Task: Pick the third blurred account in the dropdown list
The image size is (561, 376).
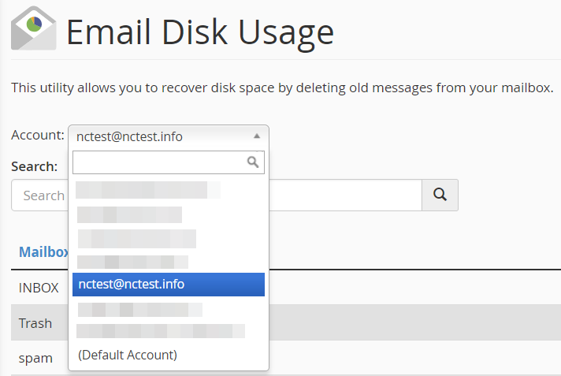Action: point(137,239)
